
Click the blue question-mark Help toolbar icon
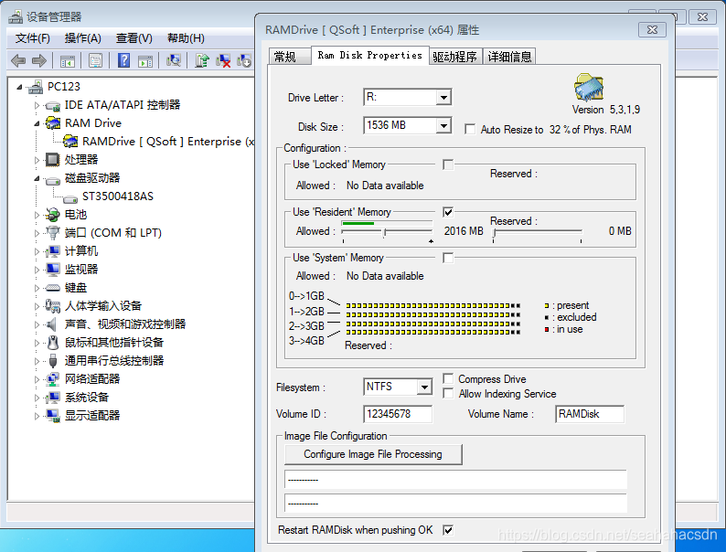123,60
